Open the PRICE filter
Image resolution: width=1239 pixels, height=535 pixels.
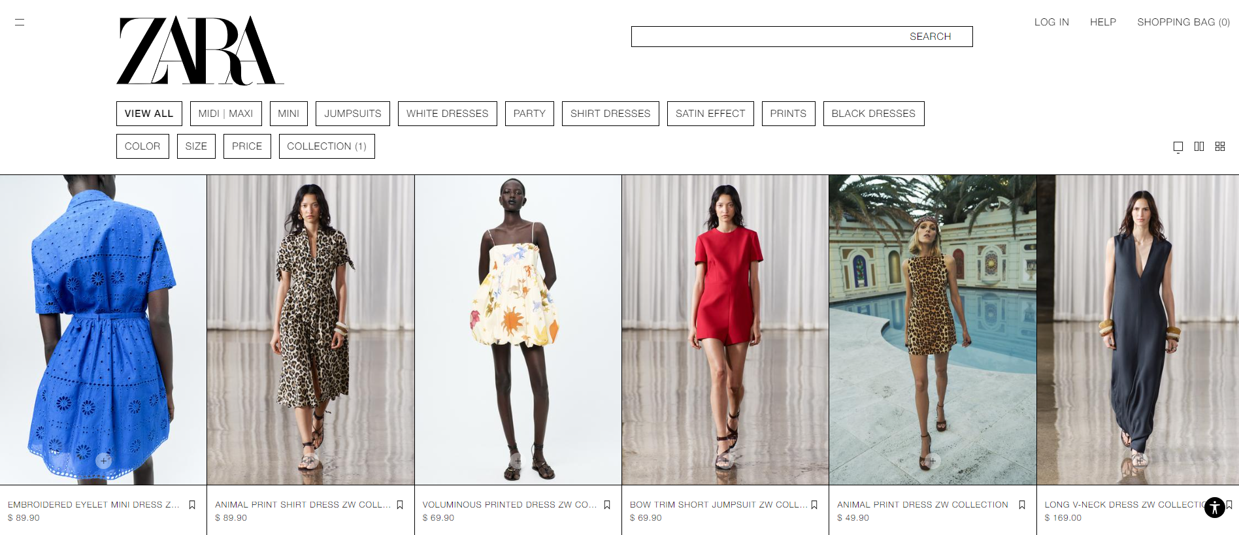[x=247, y=146]
